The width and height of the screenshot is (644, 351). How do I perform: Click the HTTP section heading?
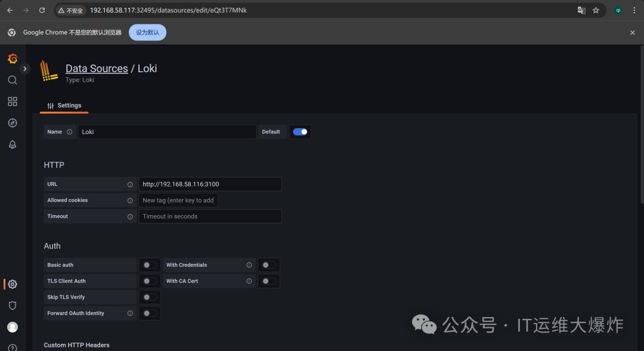pyautogui.click(x=54, y=165)
